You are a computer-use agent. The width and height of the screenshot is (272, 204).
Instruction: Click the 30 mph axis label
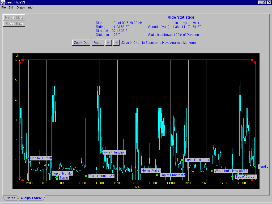tap(17, 120)
